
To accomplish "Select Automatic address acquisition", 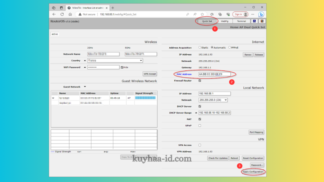I will click(x=212, y=47).
